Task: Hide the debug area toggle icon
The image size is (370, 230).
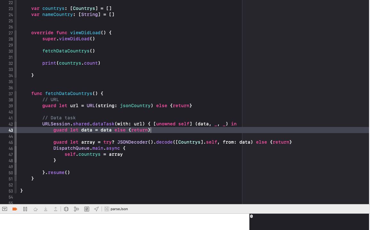Action: tap(4, 209)
